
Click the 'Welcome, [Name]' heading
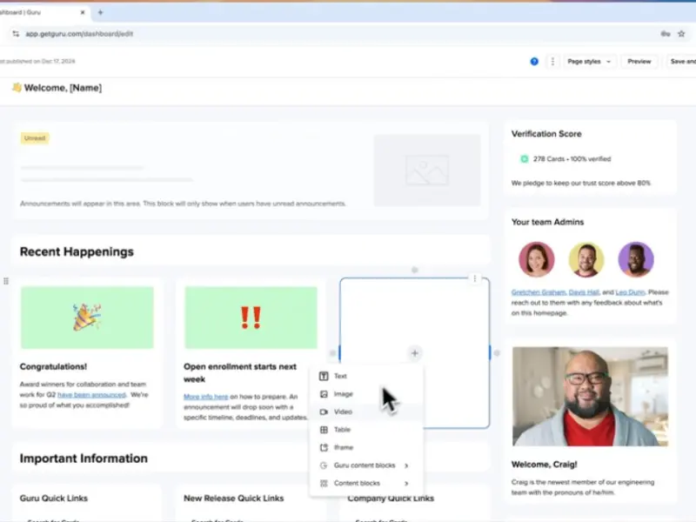[x=63, y=88]
